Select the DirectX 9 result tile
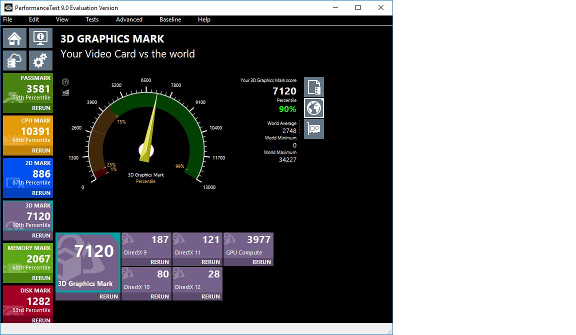This screenshot has height=335, width=576. point(146,245)
